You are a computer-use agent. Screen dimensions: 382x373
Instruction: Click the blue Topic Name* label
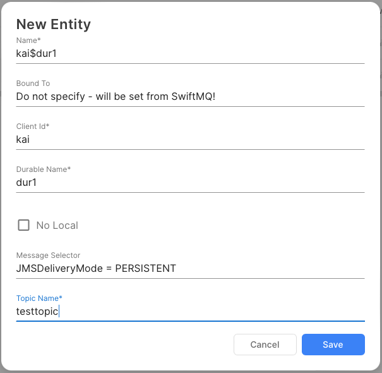[x=39, y=298]
